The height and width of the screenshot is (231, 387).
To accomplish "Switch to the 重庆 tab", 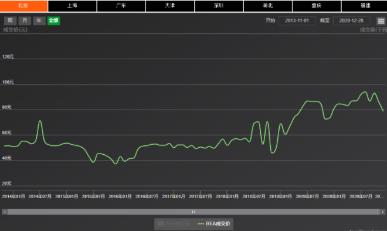I will 317,6.
